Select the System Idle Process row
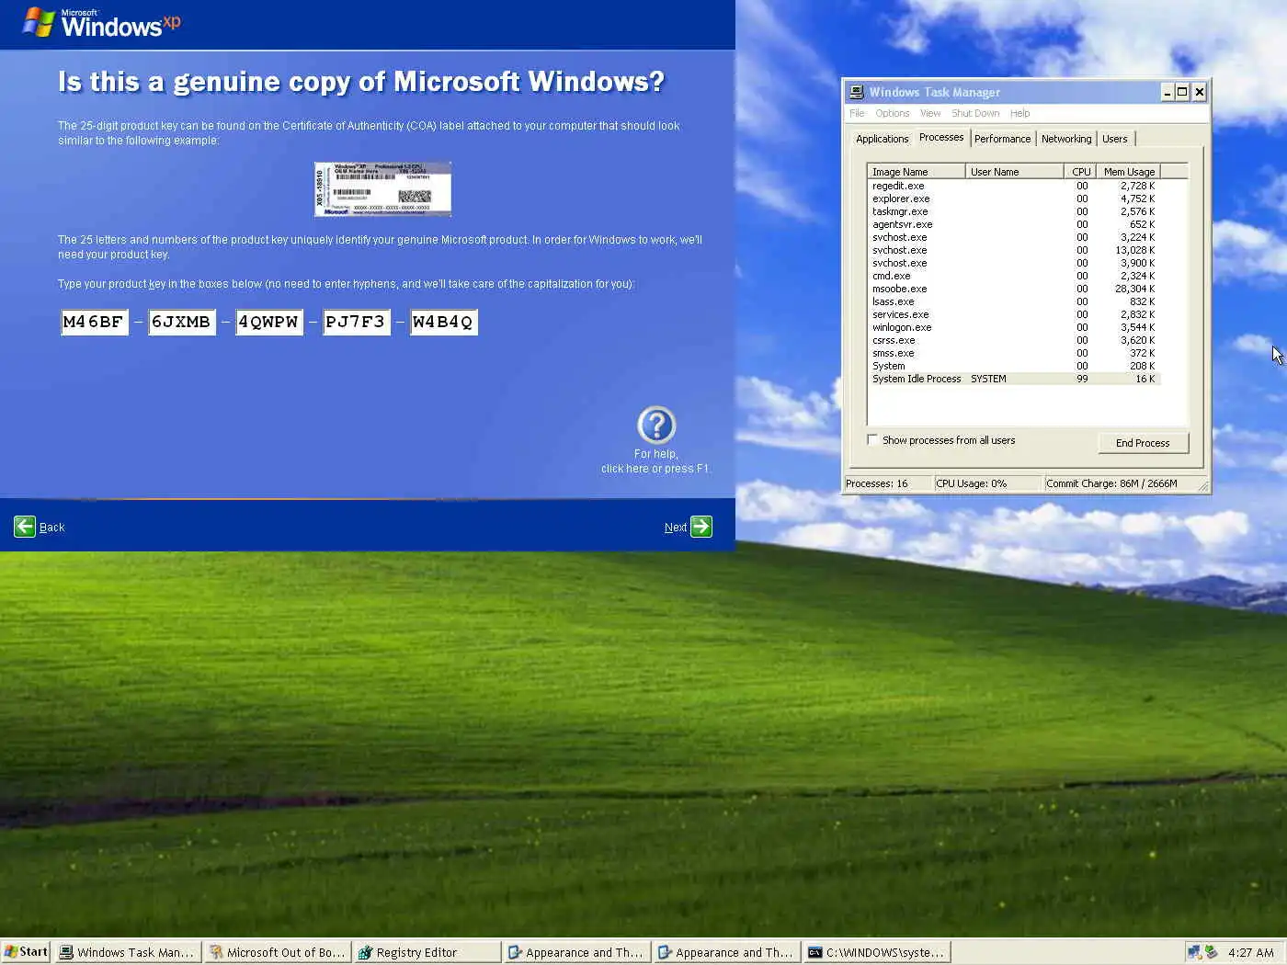Screen dimensions: 1287x965 tap(1014, 379)
